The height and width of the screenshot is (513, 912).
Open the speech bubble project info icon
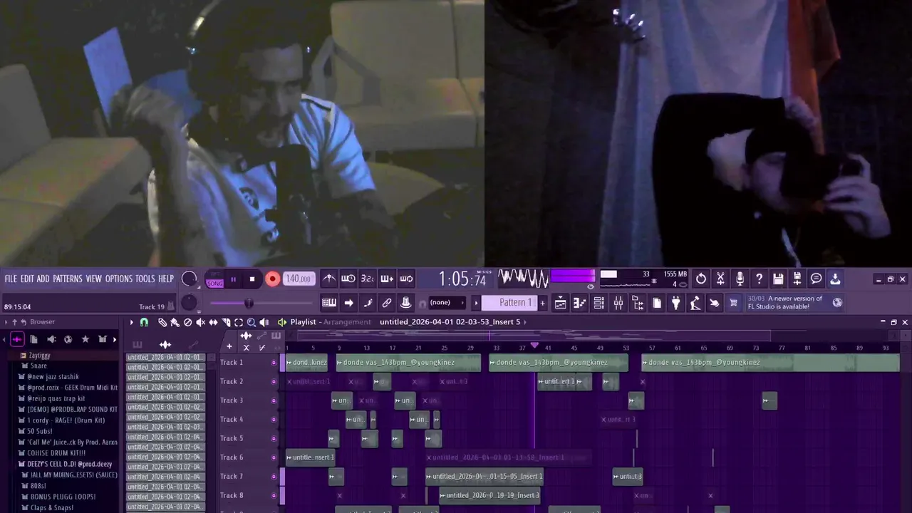click(817, 279)
